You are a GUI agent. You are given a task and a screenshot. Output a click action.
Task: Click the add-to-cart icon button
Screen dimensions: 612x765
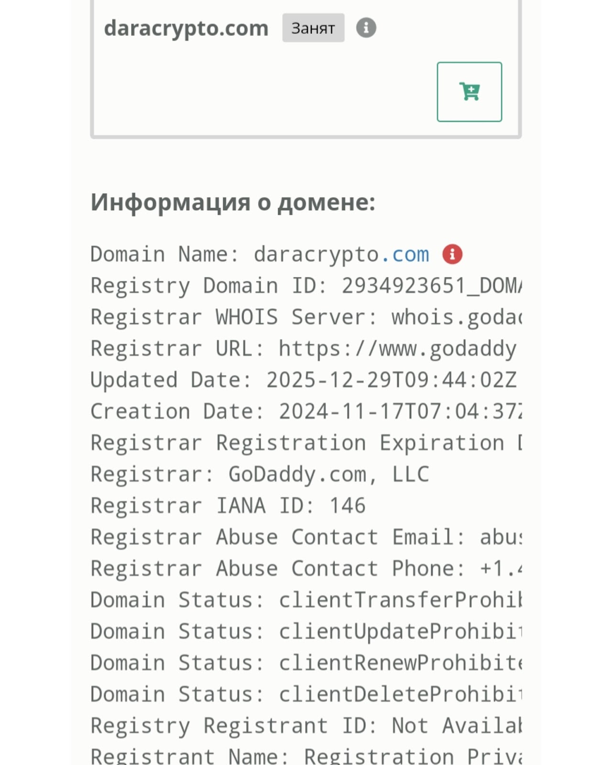coord(469,92)
